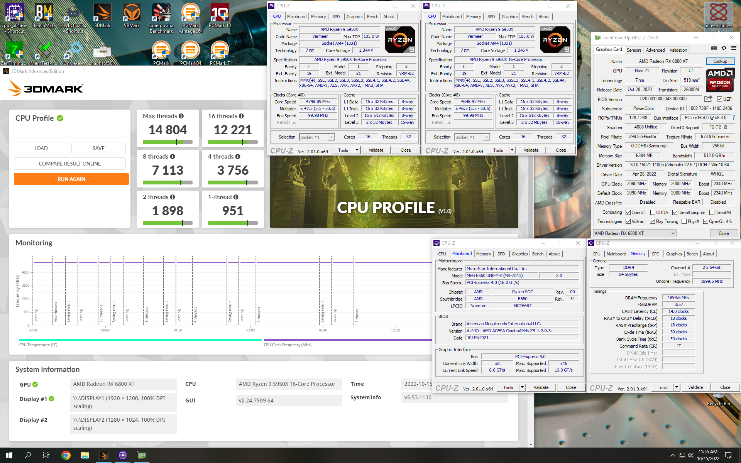The height and width of the screenshot is (463, 741).
Task: Open Windows Start menu
Action: point(9,455)
